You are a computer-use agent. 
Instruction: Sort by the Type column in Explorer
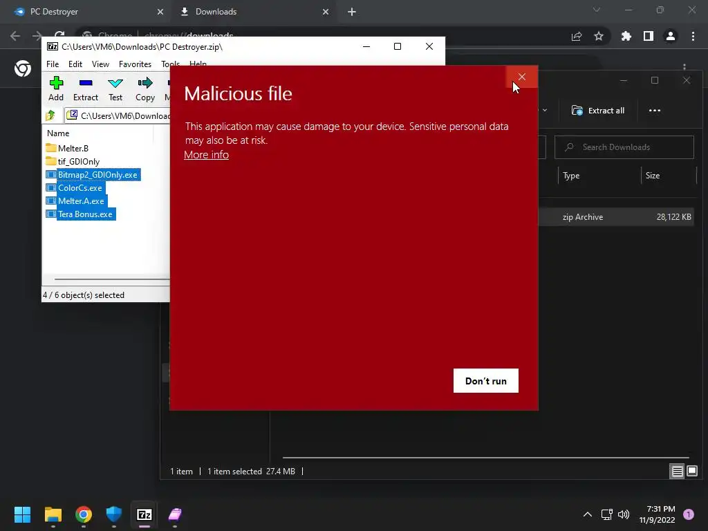pyautogui.click(x=571, y=175)
